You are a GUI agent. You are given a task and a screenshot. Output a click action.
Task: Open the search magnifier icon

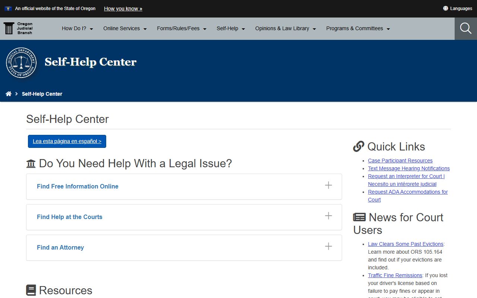[x=466, y=28]
